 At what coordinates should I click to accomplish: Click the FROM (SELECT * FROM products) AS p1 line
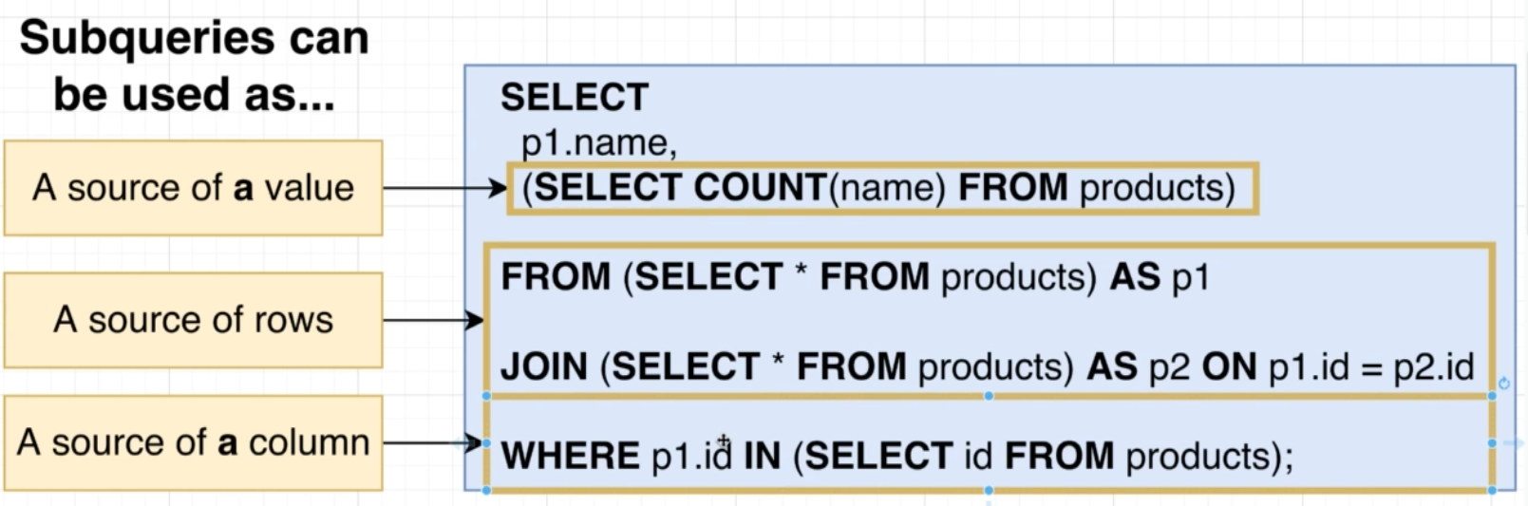[x=855, y=277]
